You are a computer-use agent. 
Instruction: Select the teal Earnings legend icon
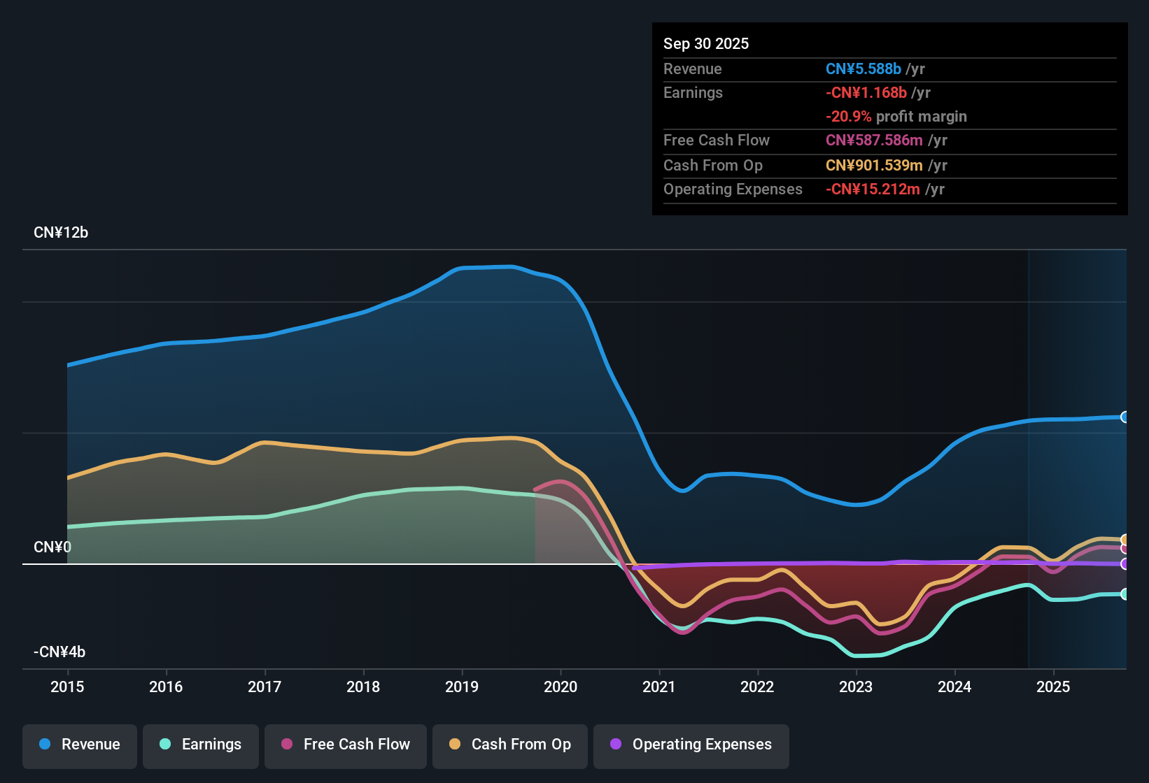click(166, 745)
